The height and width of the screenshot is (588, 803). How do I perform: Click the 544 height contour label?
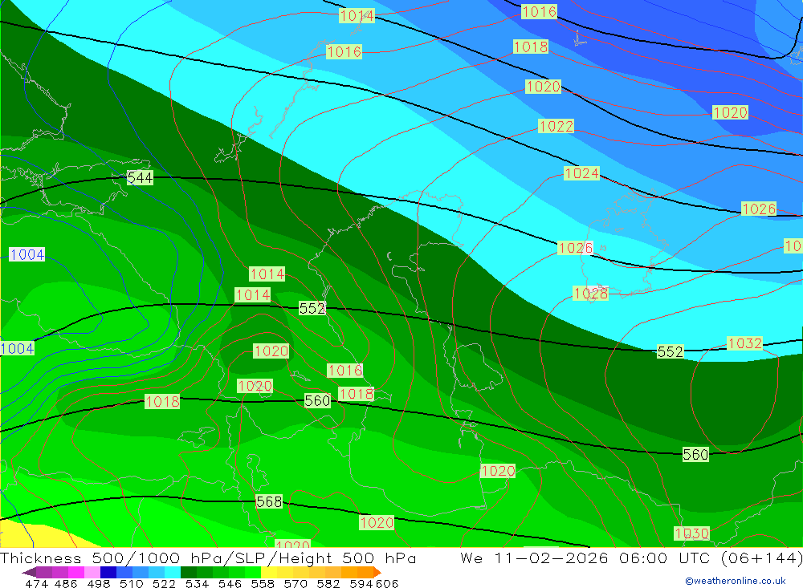click(x=140, y=177)
